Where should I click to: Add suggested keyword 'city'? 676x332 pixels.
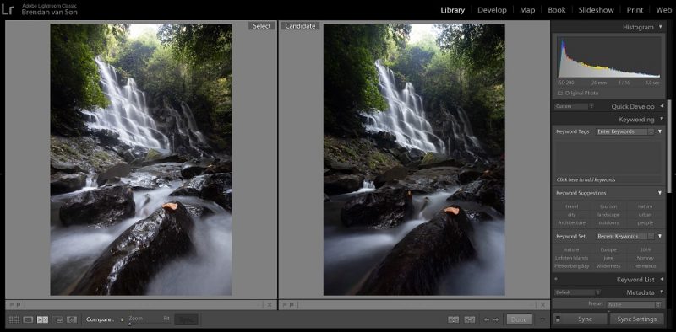572,215
